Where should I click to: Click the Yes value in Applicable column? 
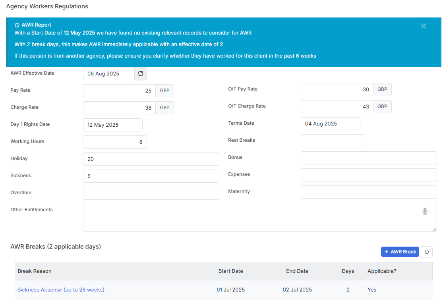coord(372,290)
